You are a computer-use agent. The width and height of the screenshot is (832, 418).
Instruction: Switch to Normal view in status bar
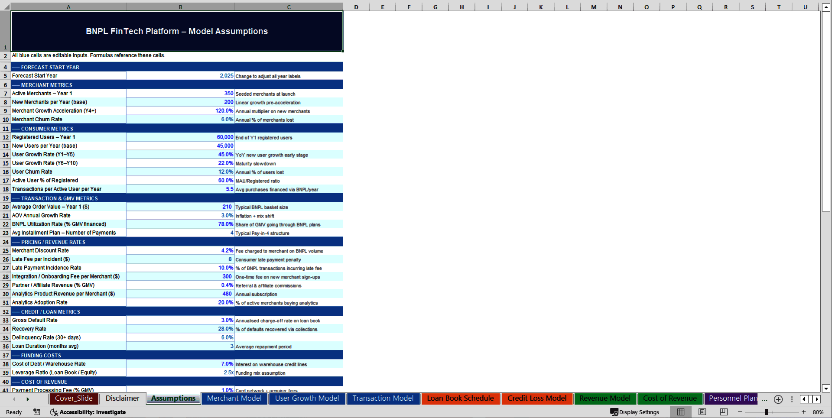[680, 412]
